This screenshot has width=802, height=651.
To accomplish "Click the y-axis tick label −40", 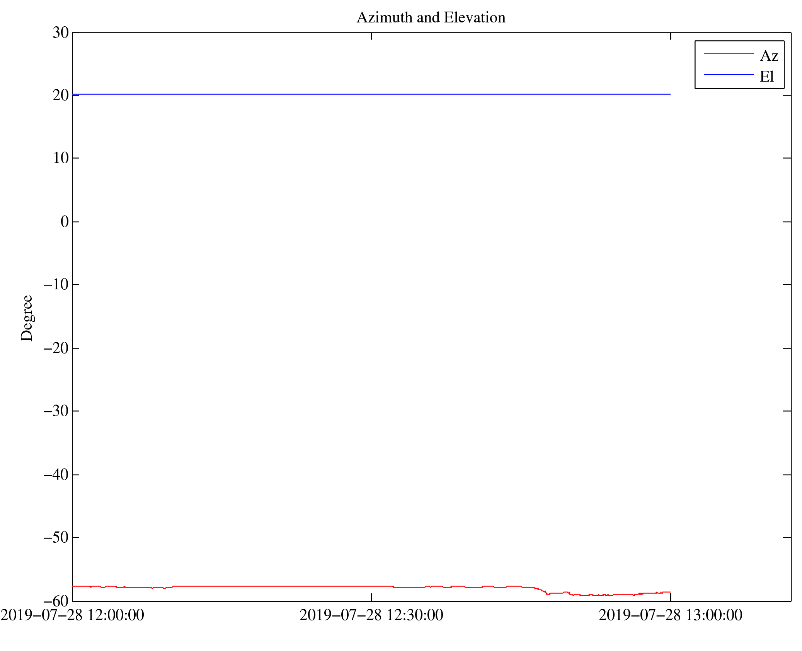I will click(x=56, y=475).
